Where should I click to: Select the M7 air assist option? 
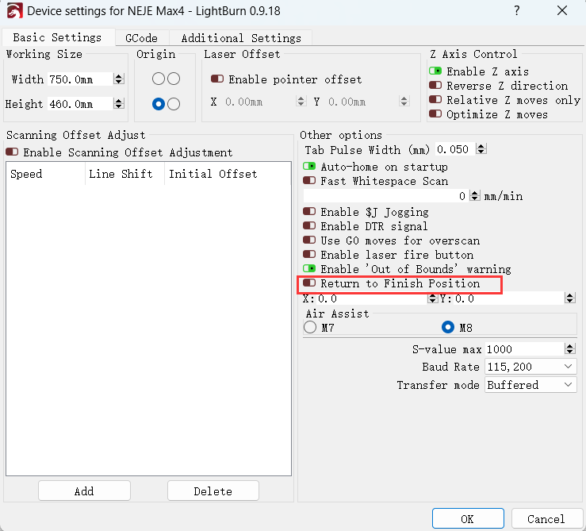tap(310, 327)
